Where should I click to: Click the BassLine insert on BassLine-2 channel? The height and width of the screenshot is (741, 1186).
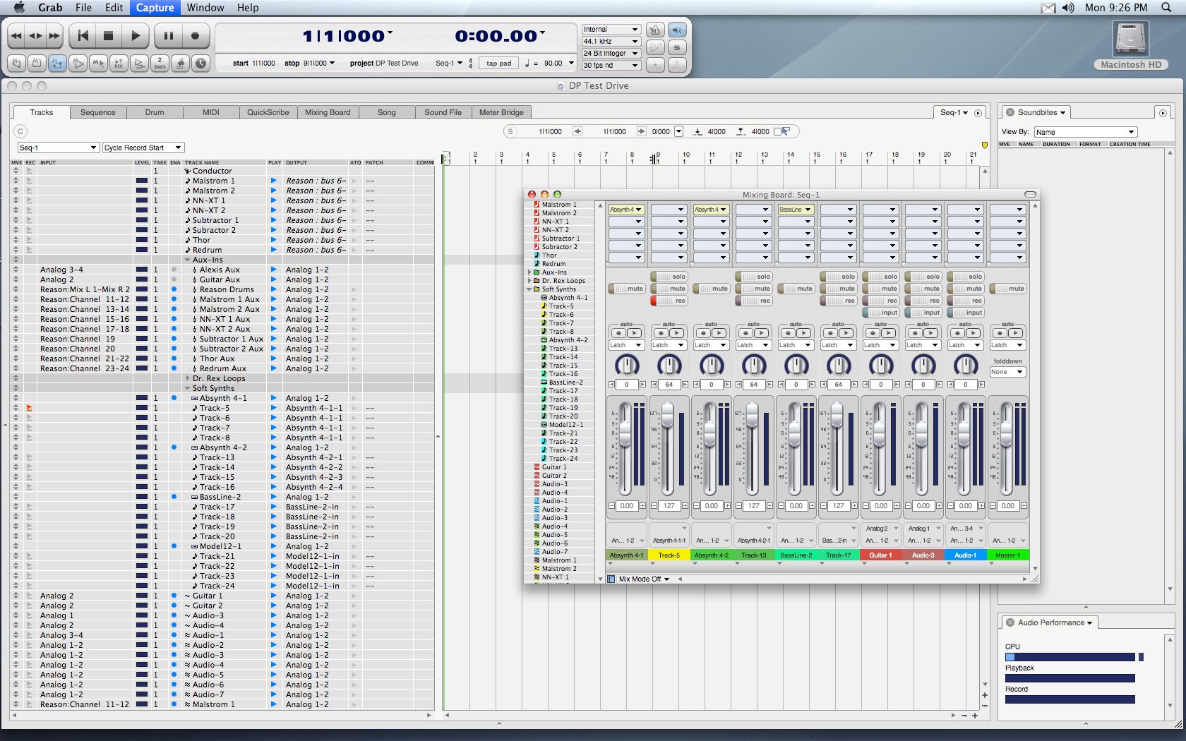(796, 210)
